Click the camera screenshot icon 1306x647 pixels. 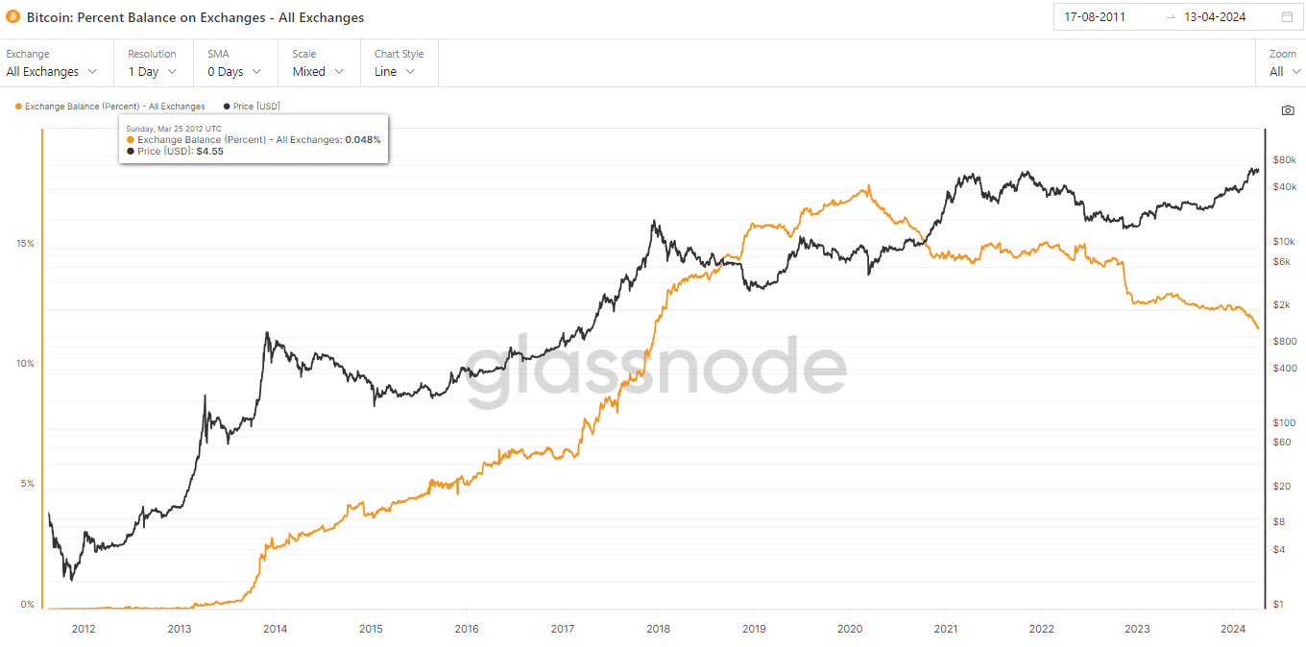coord(1288,110)
